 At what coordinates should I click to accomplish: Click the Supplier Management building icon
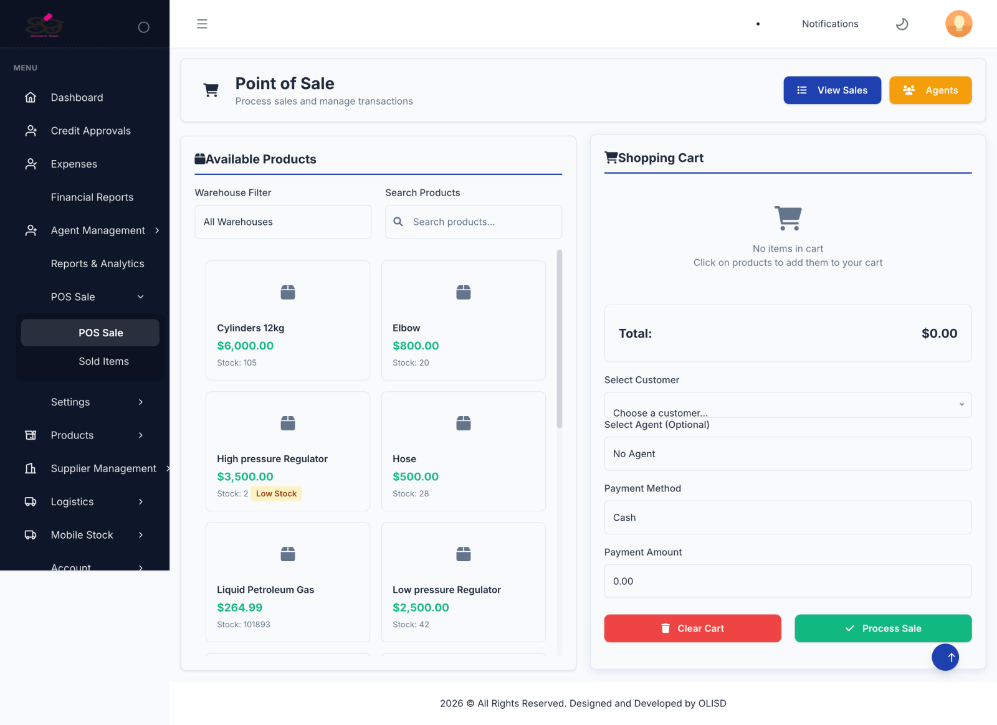31,468
